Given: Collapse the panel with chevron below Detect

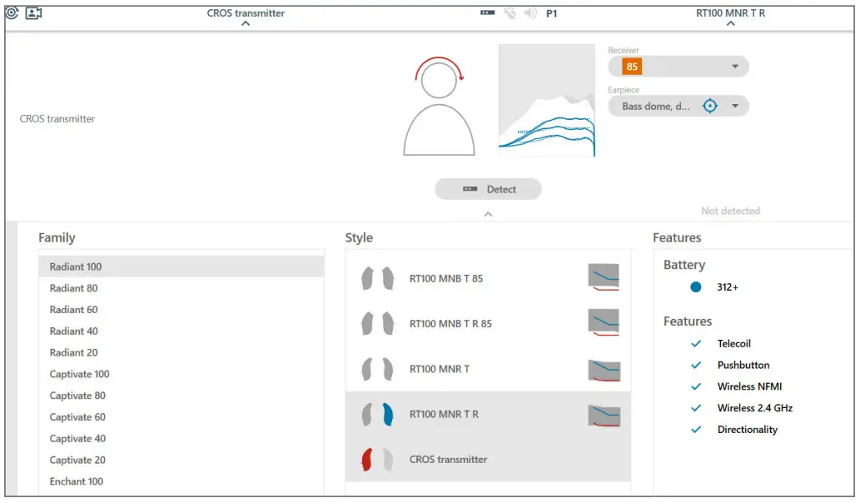Looking at the screenshot, I should (x=488, y=215).
